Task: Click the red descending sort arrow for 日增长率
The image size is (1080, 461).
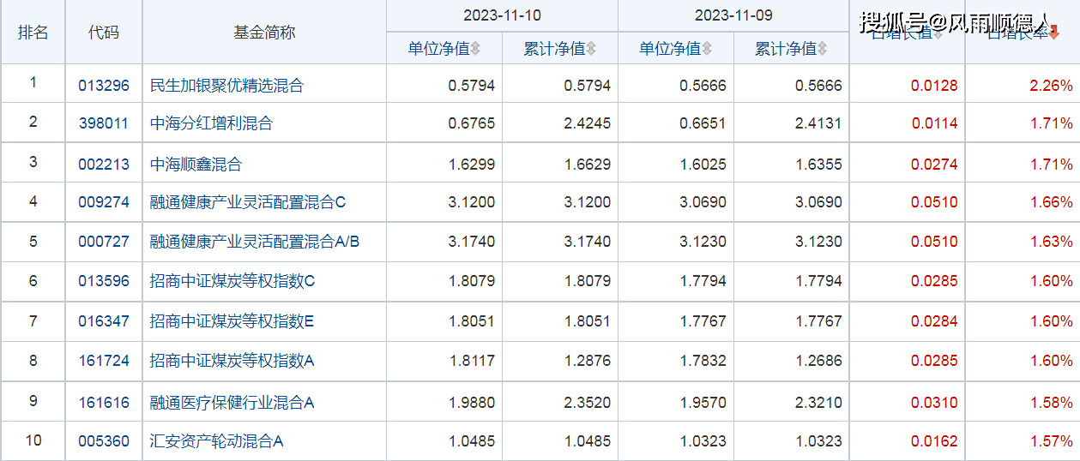Action: tap(1054, 33)
